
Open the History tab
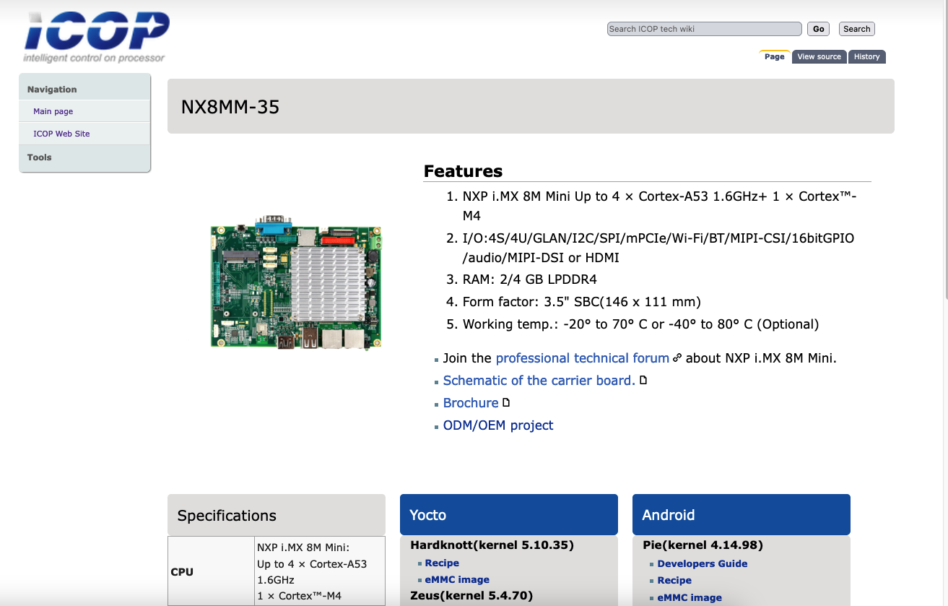[866, 56]
